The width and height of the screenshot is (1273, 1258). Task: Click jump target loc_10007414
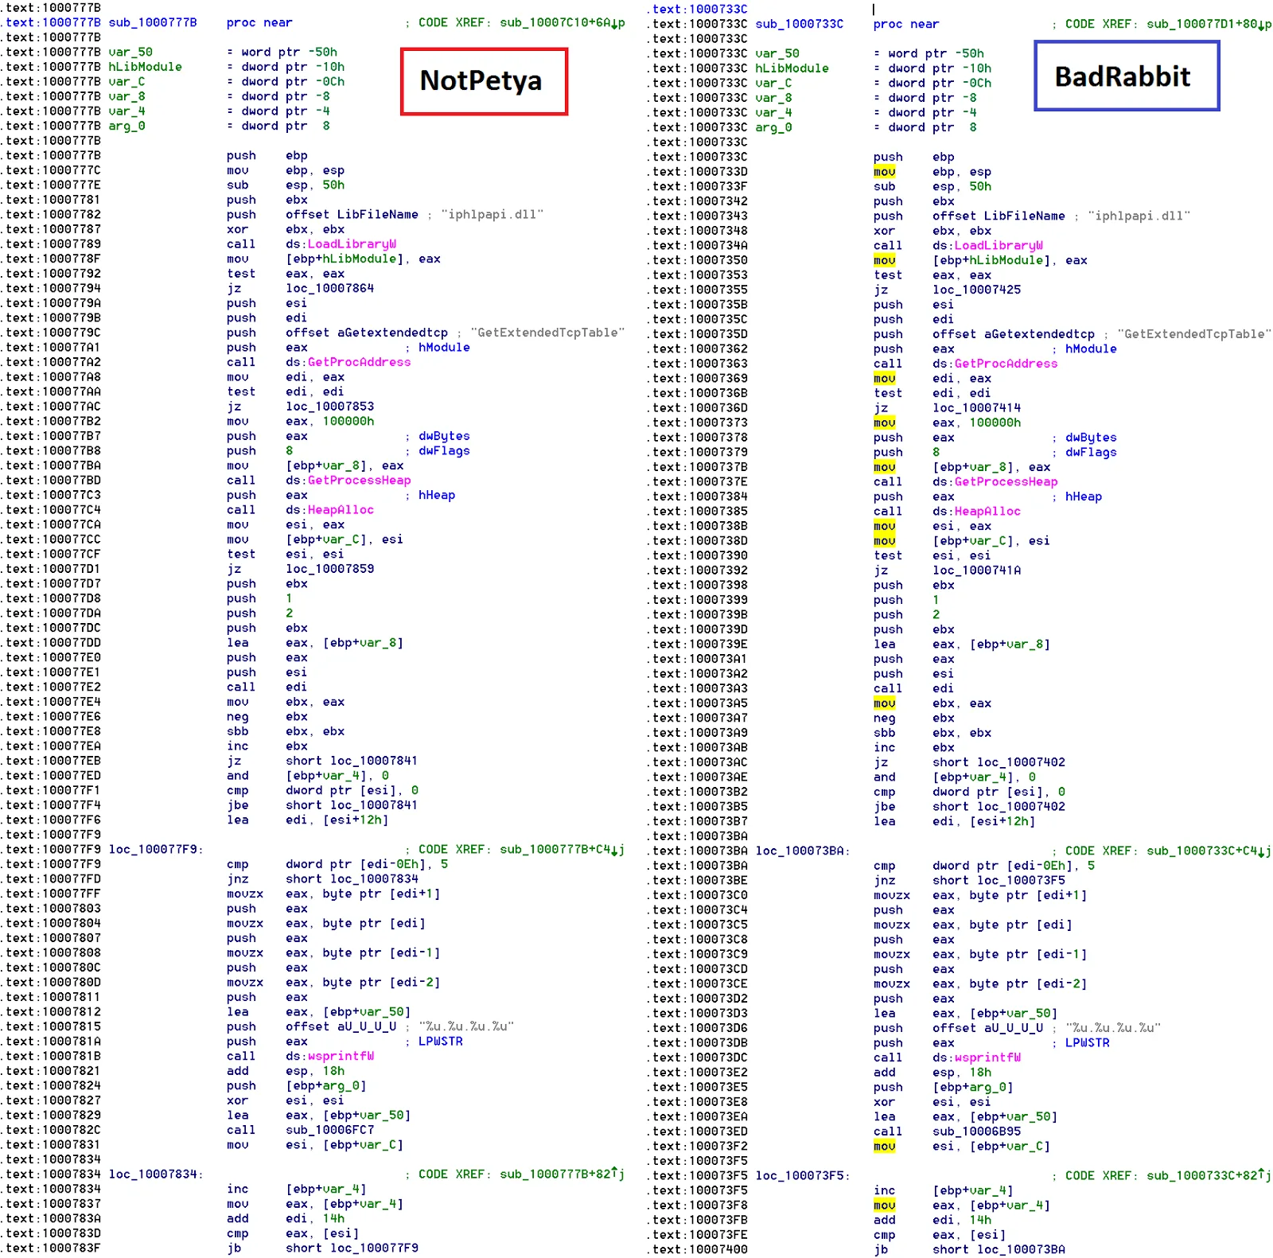(x=976, y=408)
